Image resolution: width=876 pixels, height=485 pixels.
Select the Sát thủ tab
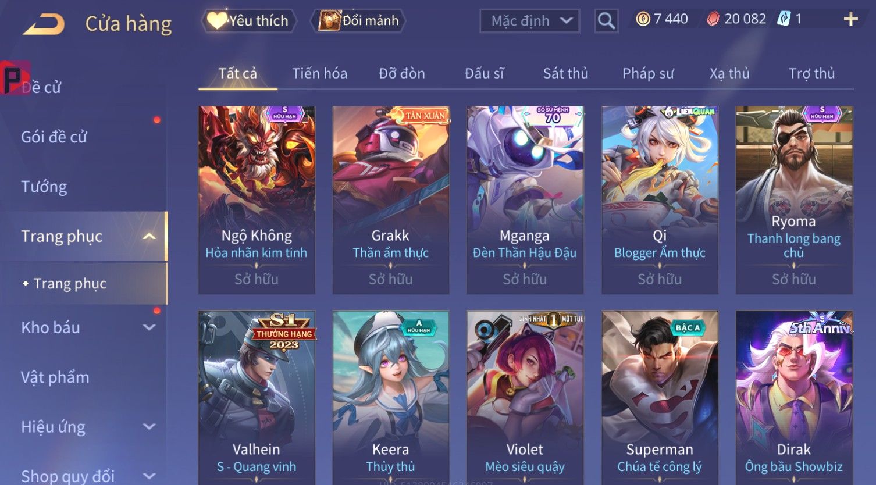pyautogui.click(x=565, y=73)
